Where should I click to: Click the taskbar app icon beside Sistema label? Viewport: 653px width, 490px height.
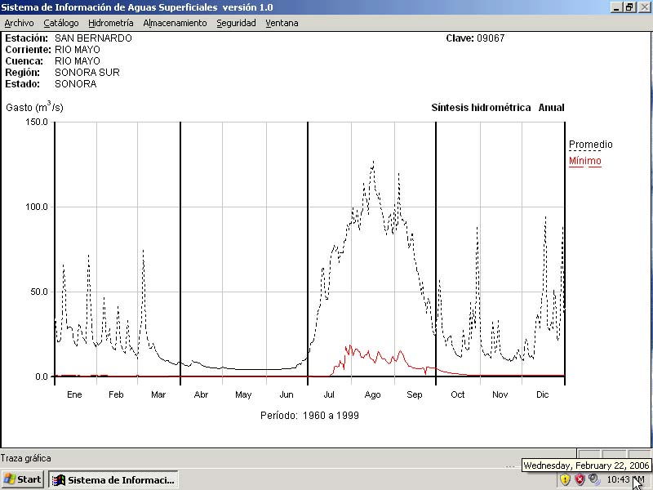click(58, 479)
